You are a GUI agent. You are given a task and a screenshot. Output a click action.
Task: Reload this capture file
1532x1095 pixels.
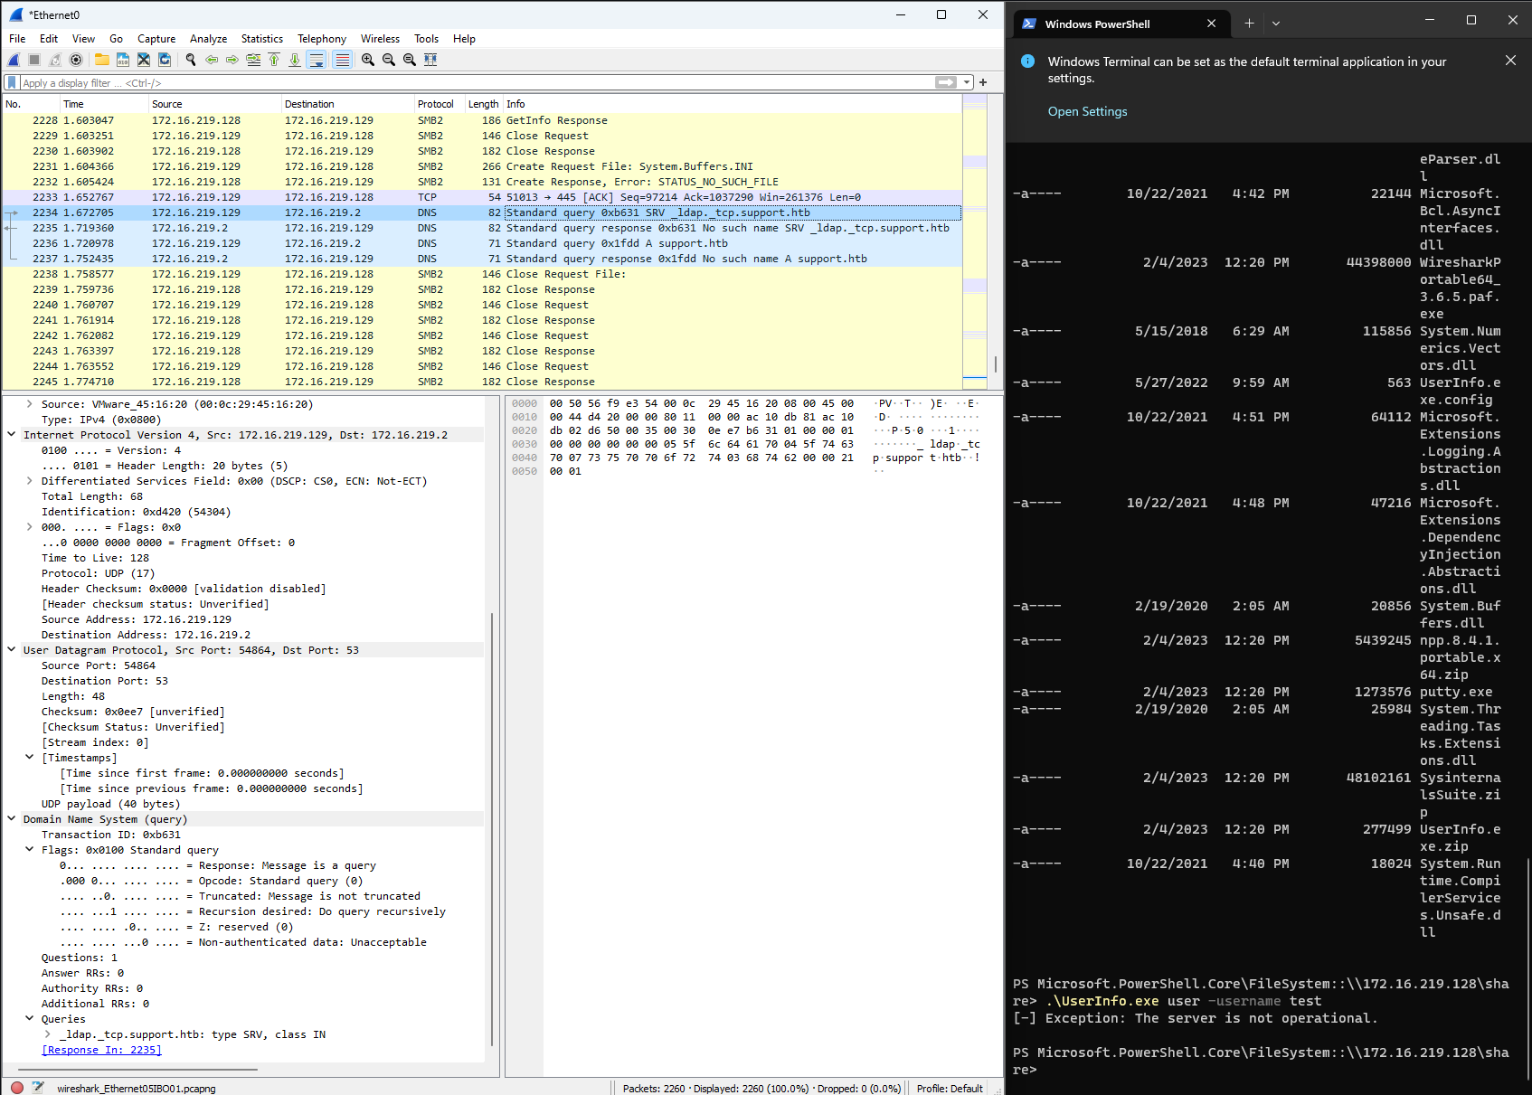tap(165, 60)
